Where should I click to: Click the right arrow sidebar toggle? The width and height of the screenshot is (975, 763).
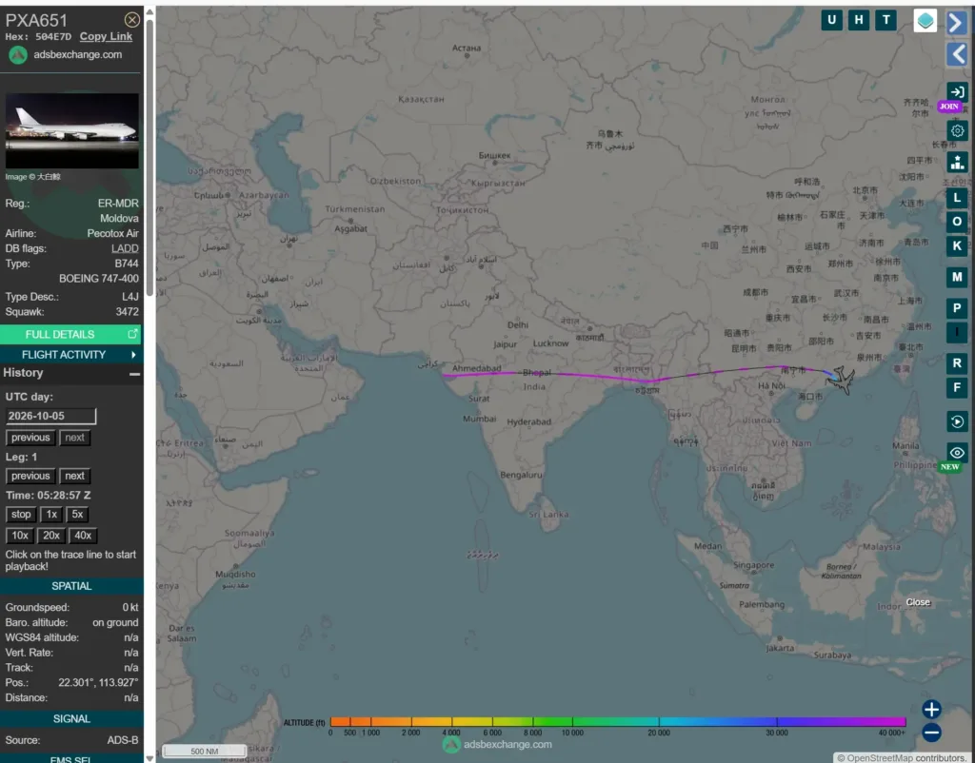pos(957,23)
